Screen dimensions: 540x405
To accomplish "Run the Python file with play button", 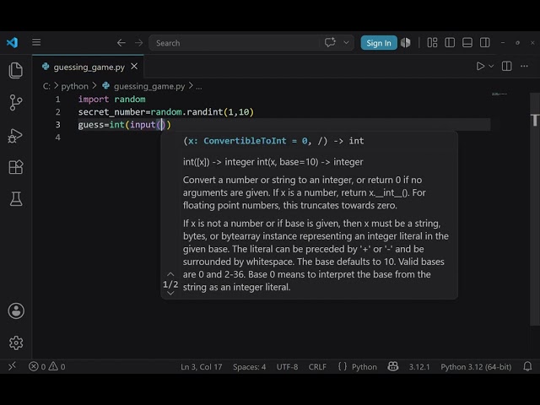I will pos(480,66).
